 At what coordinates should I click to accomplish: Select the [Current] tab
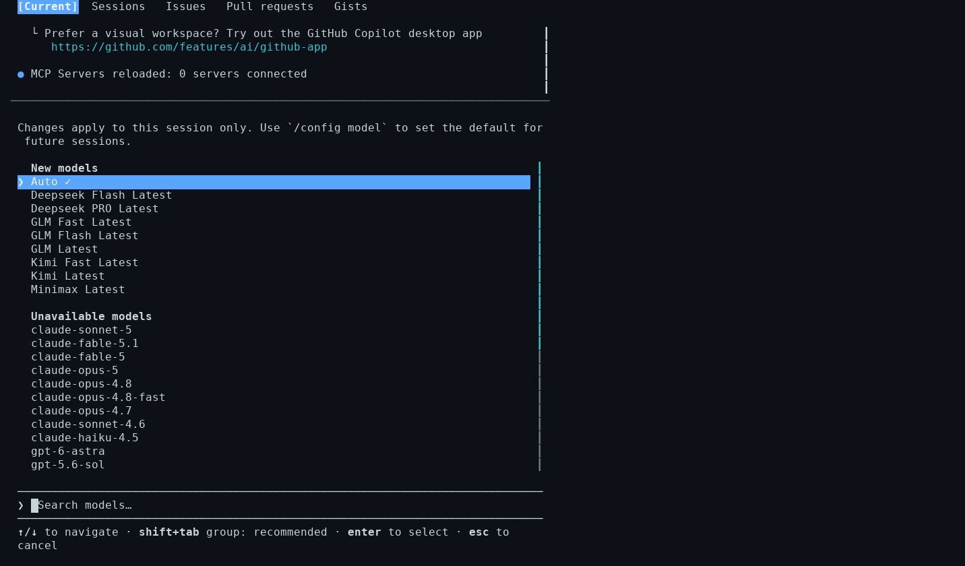[x=48, y=7]
